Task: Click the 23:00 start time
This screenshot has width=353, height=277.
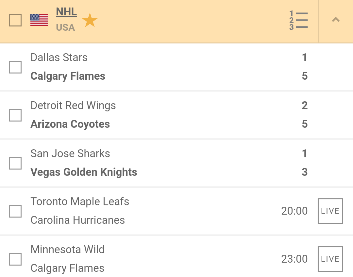Action: click(294, 259)
